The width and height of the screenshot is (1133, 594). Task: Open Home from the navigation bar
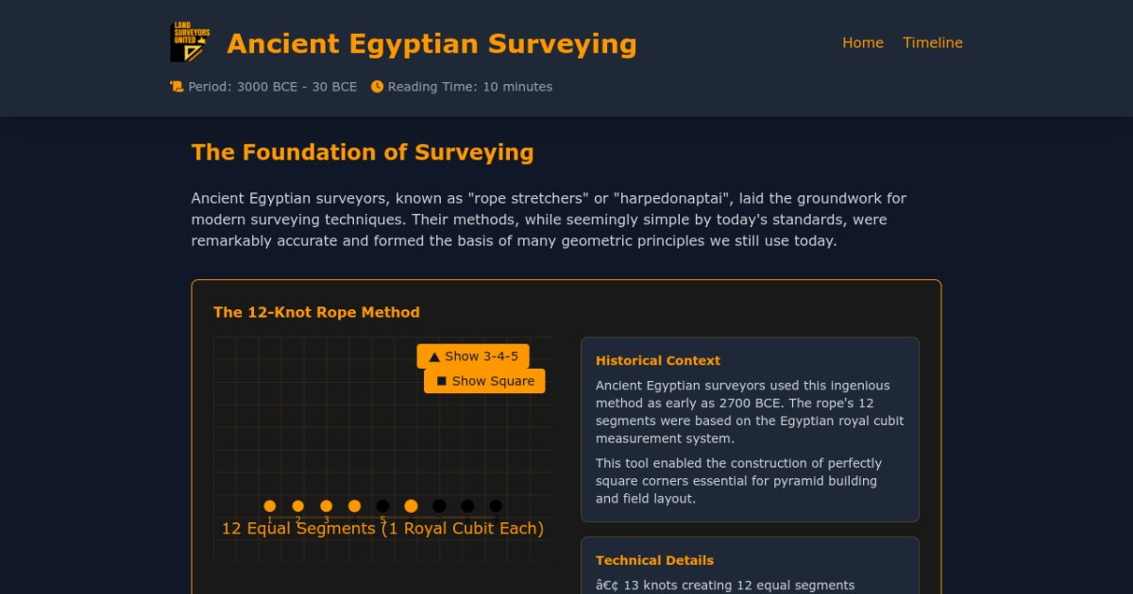pyautogui.click(x=862, y=42)
